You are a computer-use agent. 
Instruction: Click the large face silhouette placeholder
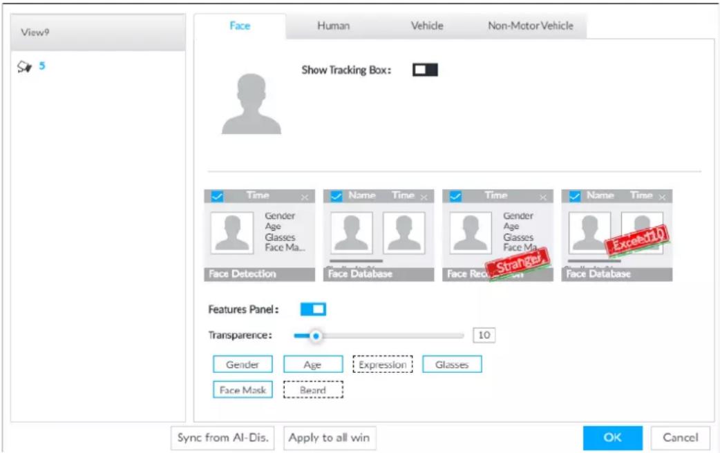252,104
